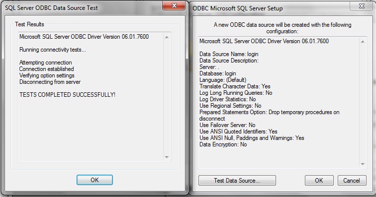Click the 'Disconnecting from server' line
376x197 pixels.
[x=50, y=82]
